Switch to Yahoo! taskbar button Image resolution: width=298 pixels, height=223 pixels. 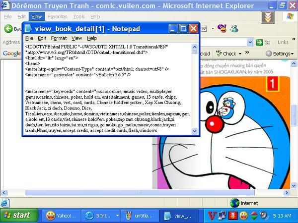click(61, 216)
